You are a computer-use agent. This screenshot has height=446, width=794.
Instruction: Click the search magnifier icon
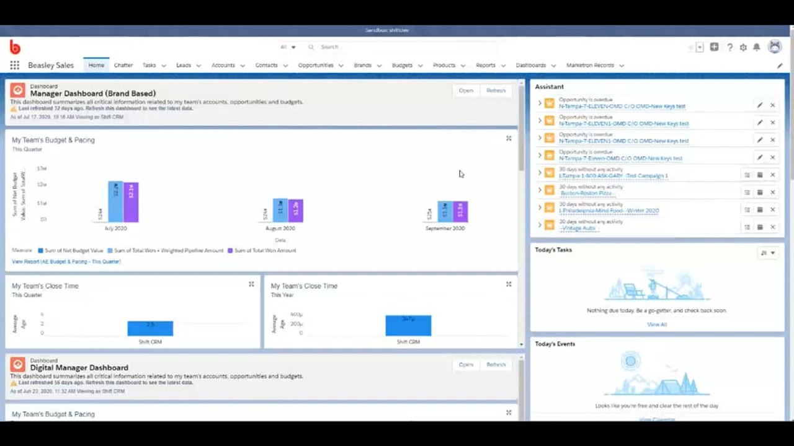pyautogui.click(x=311, y=47)
